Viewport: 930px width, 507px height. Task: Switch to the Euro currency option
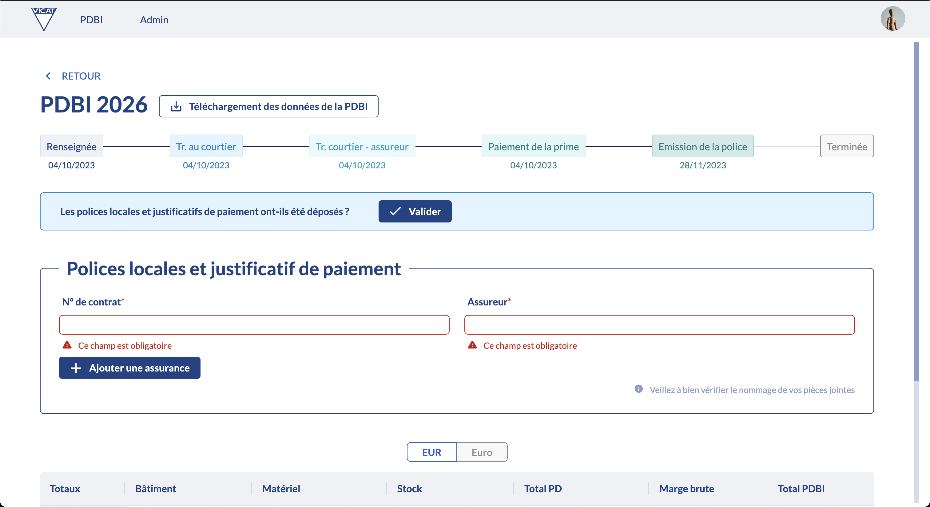482,452
